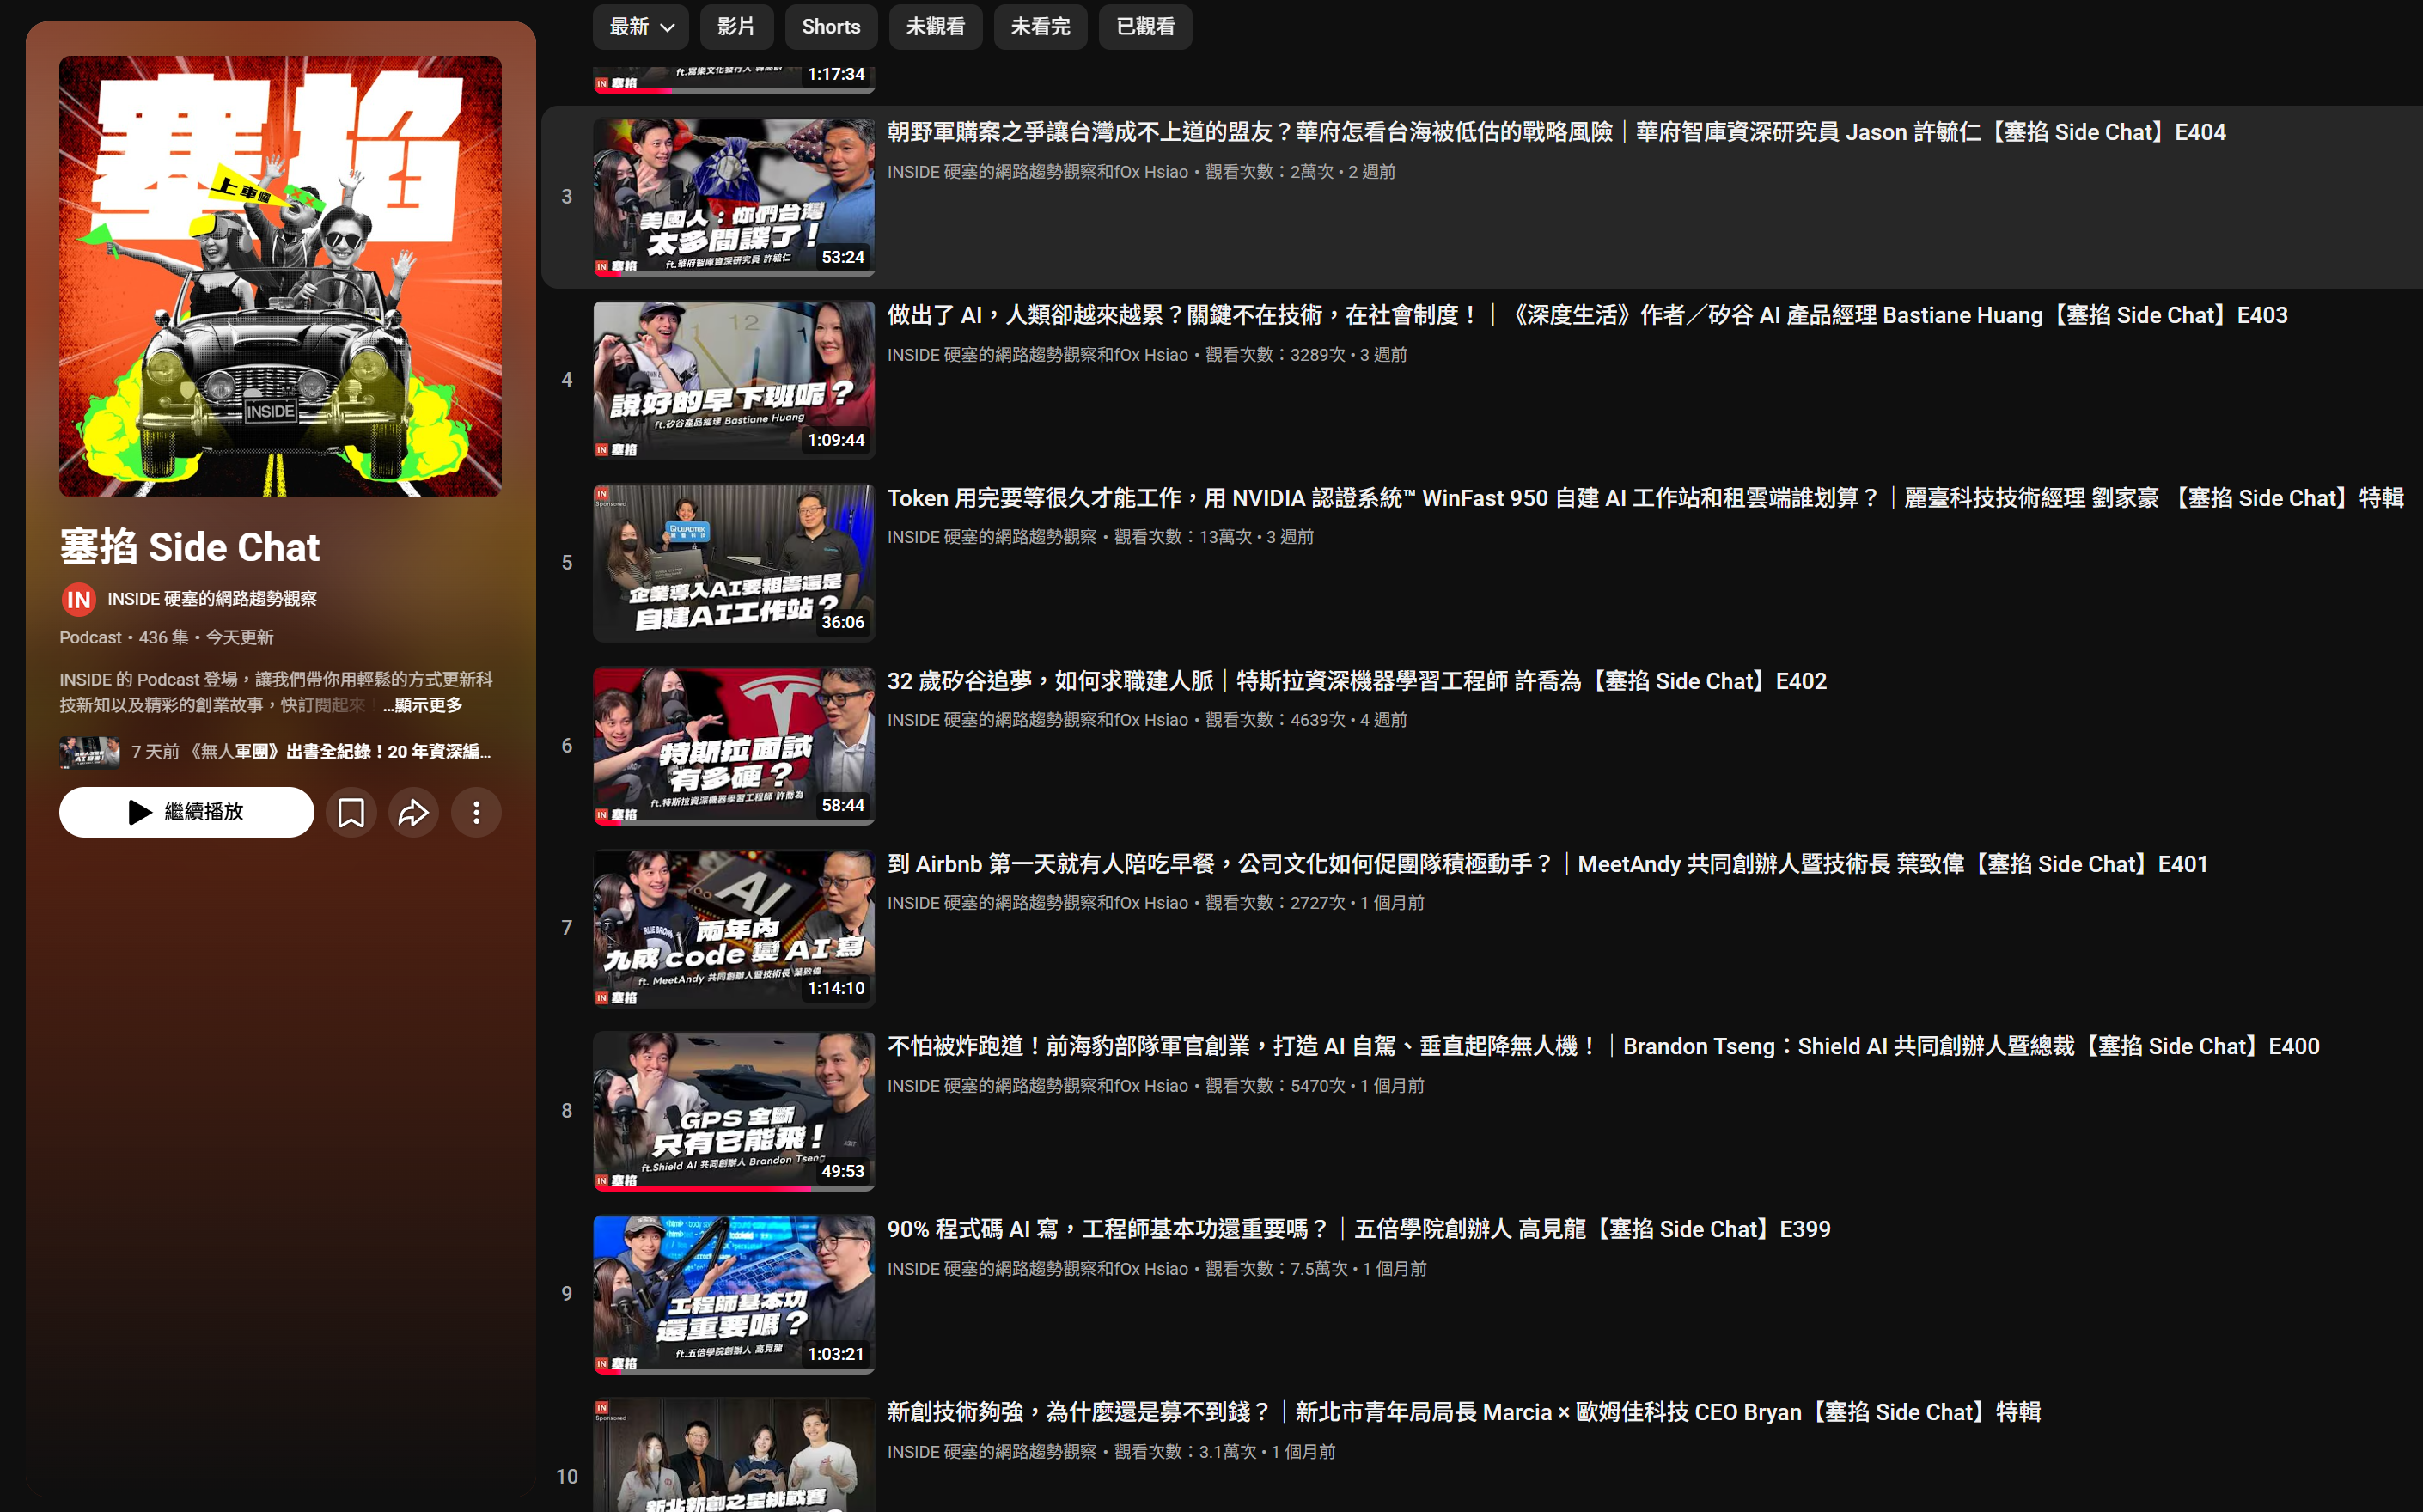
Task: Click channel name under E400 video title
Action: tap(1037, 1086)
